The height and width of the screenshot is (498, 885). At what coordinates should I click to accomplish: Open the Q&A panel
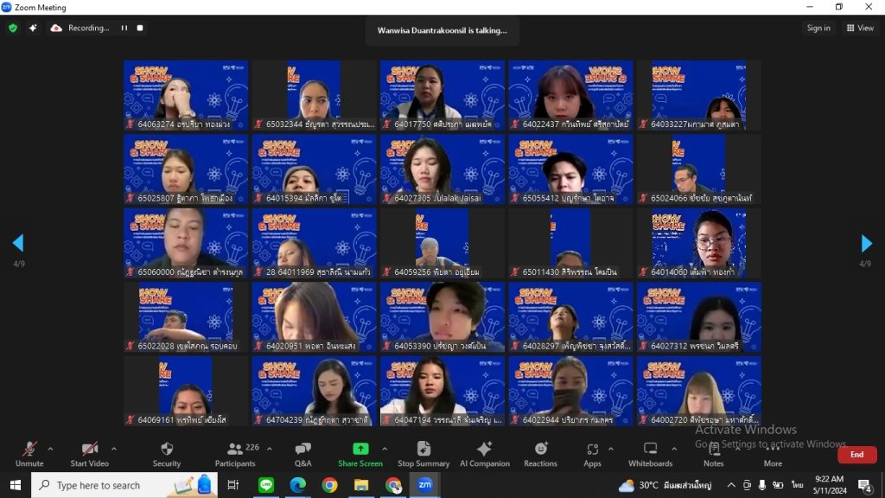(303, 454)
